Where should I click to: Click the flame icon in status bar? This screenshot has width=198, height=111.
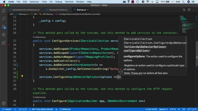pyautogui.click(x=56, y=109)
